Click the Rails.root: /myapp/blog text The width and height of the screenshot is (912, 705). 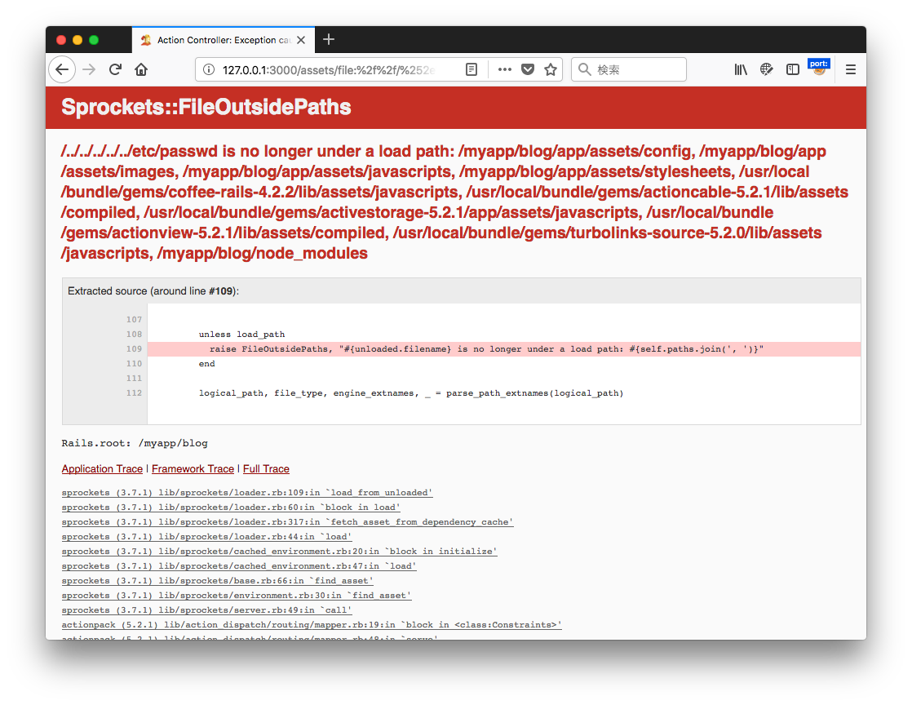tap(135, 443)
